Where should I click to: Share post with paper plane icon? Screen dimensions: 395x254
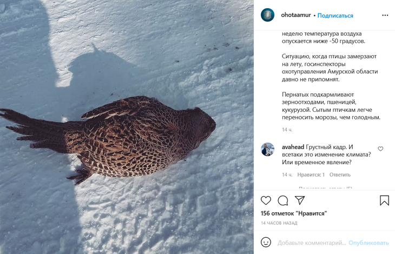[300, 200]
